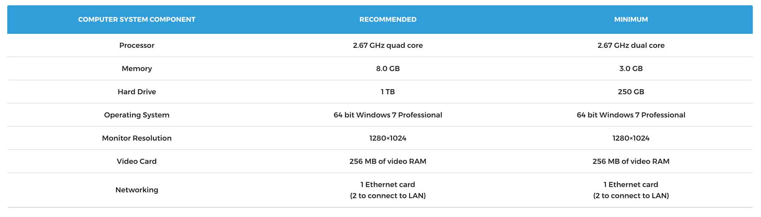The height and width of the screenshot is (217, 761).
Task: Click the 2.67 GHz dual core cell
Action: coord(631,45)
